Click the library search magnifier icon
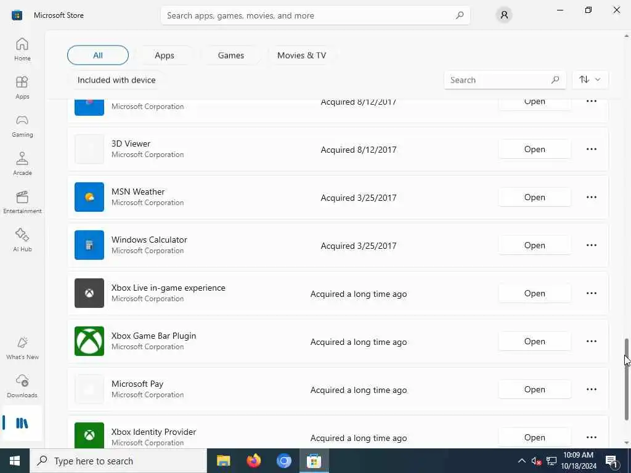Screen dimensions: 631x473 (x=555, y=79)
